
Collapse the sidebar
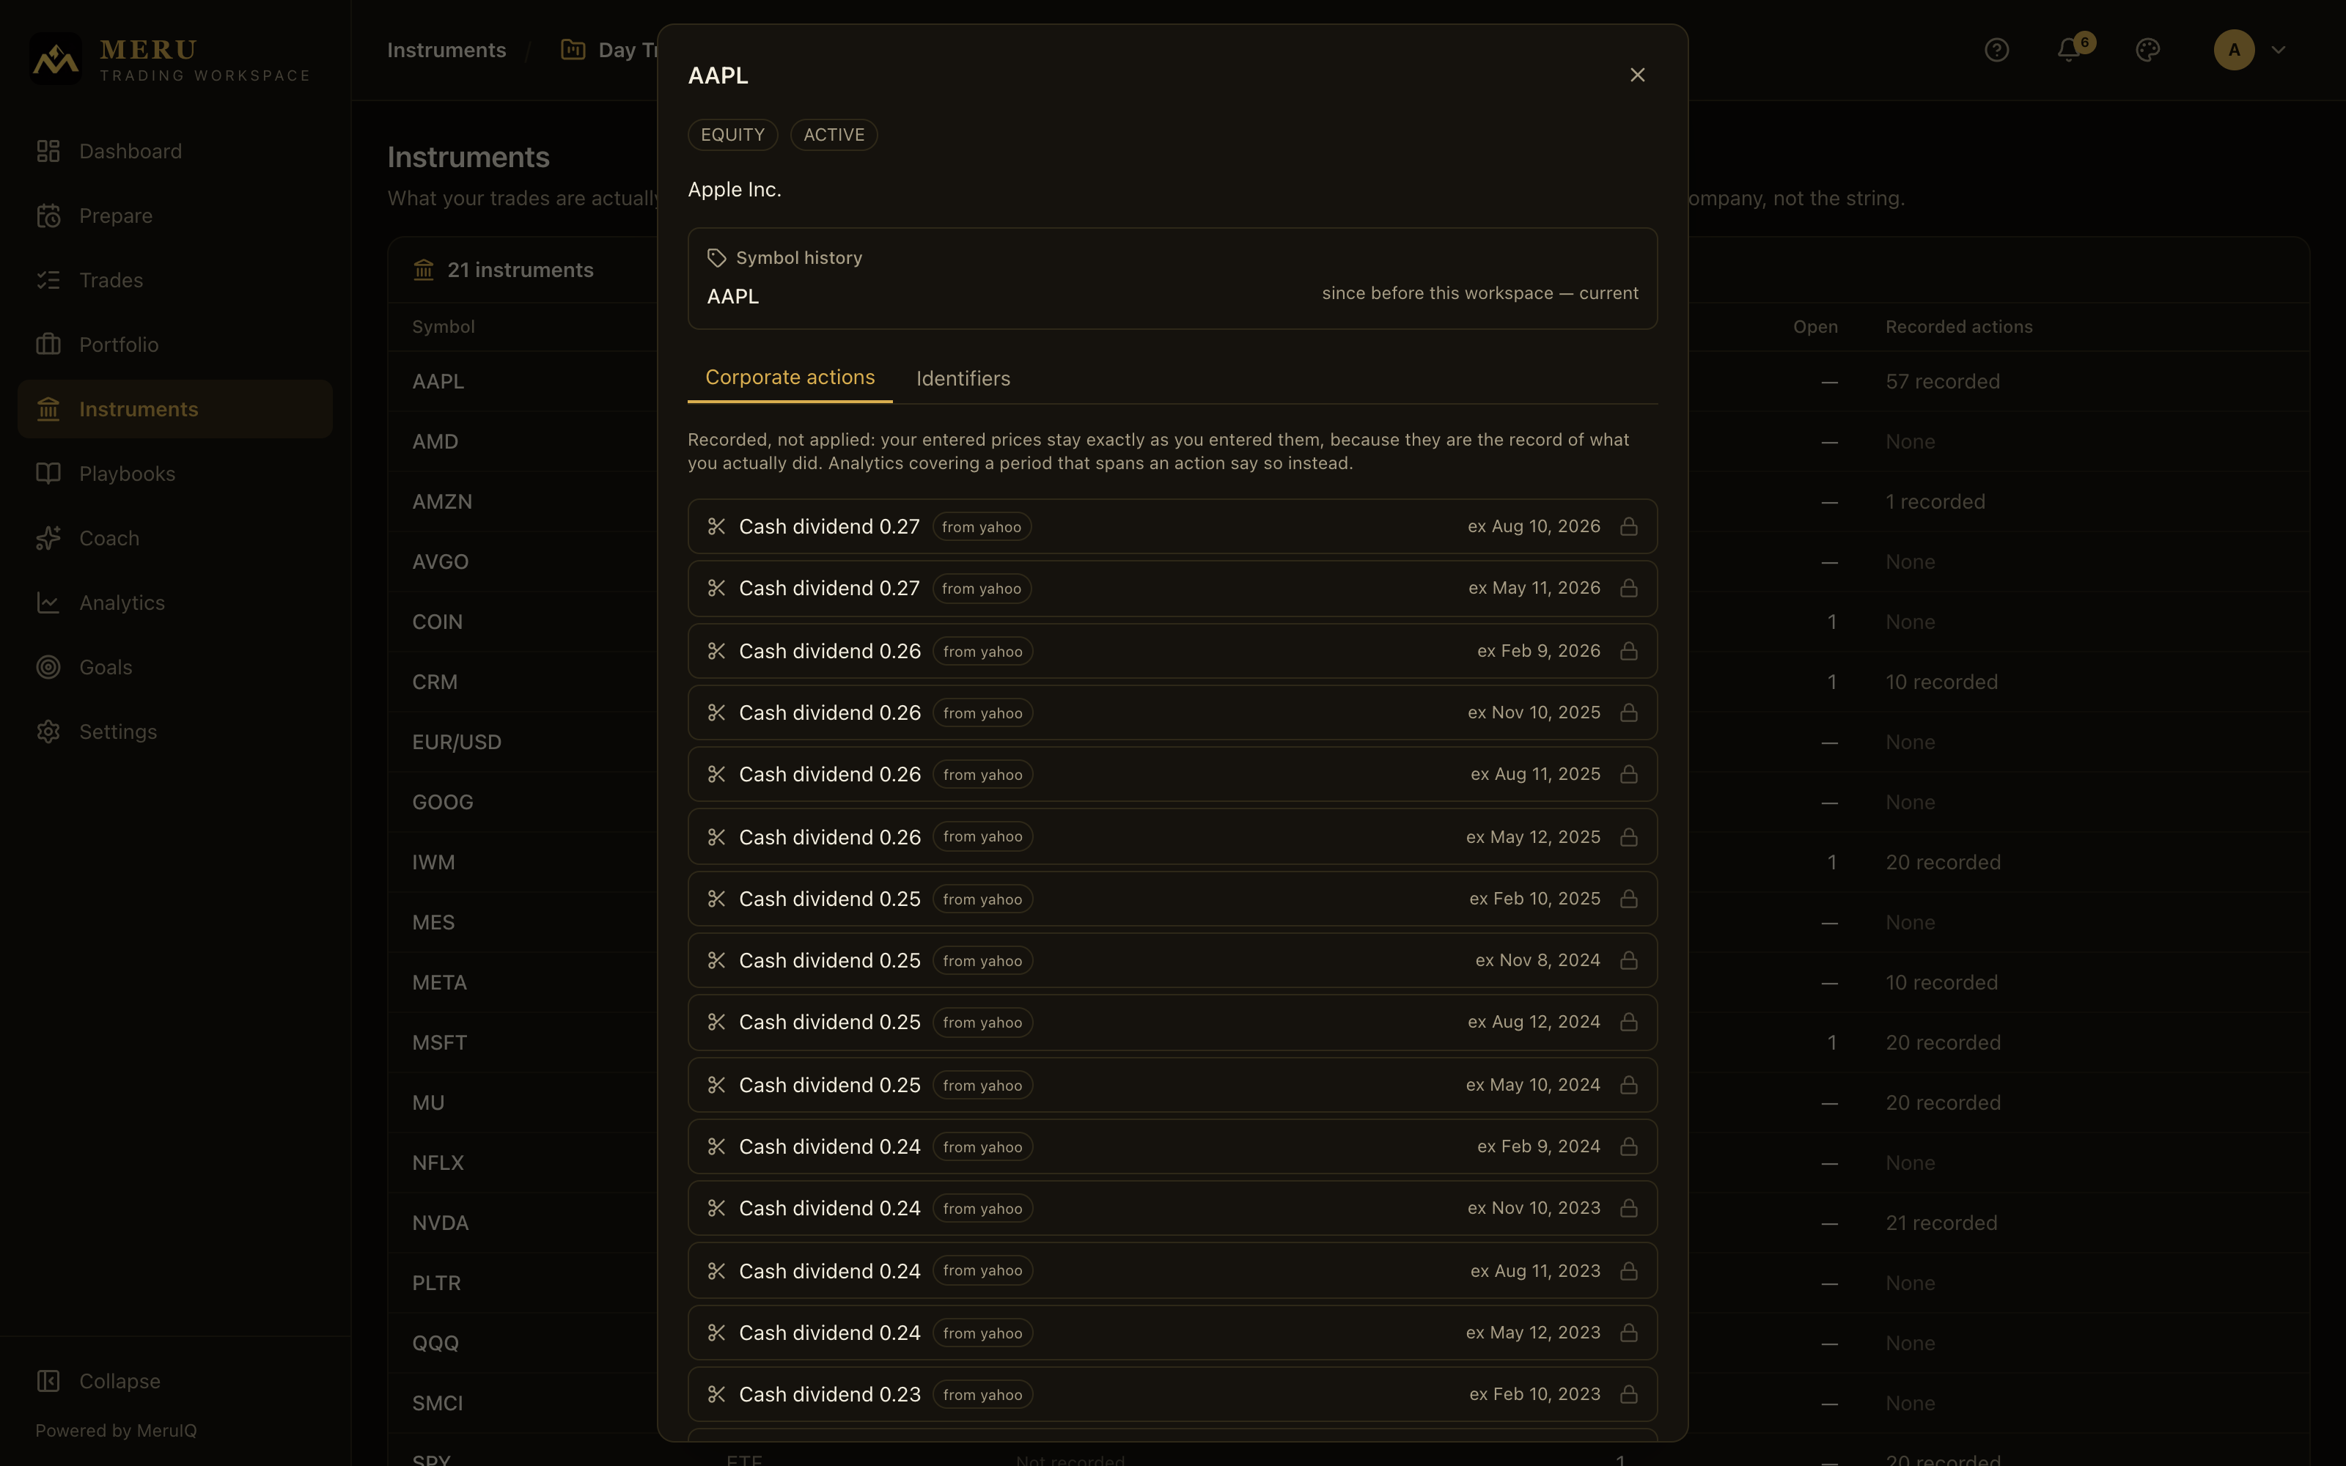click(x=174, y=1381)
